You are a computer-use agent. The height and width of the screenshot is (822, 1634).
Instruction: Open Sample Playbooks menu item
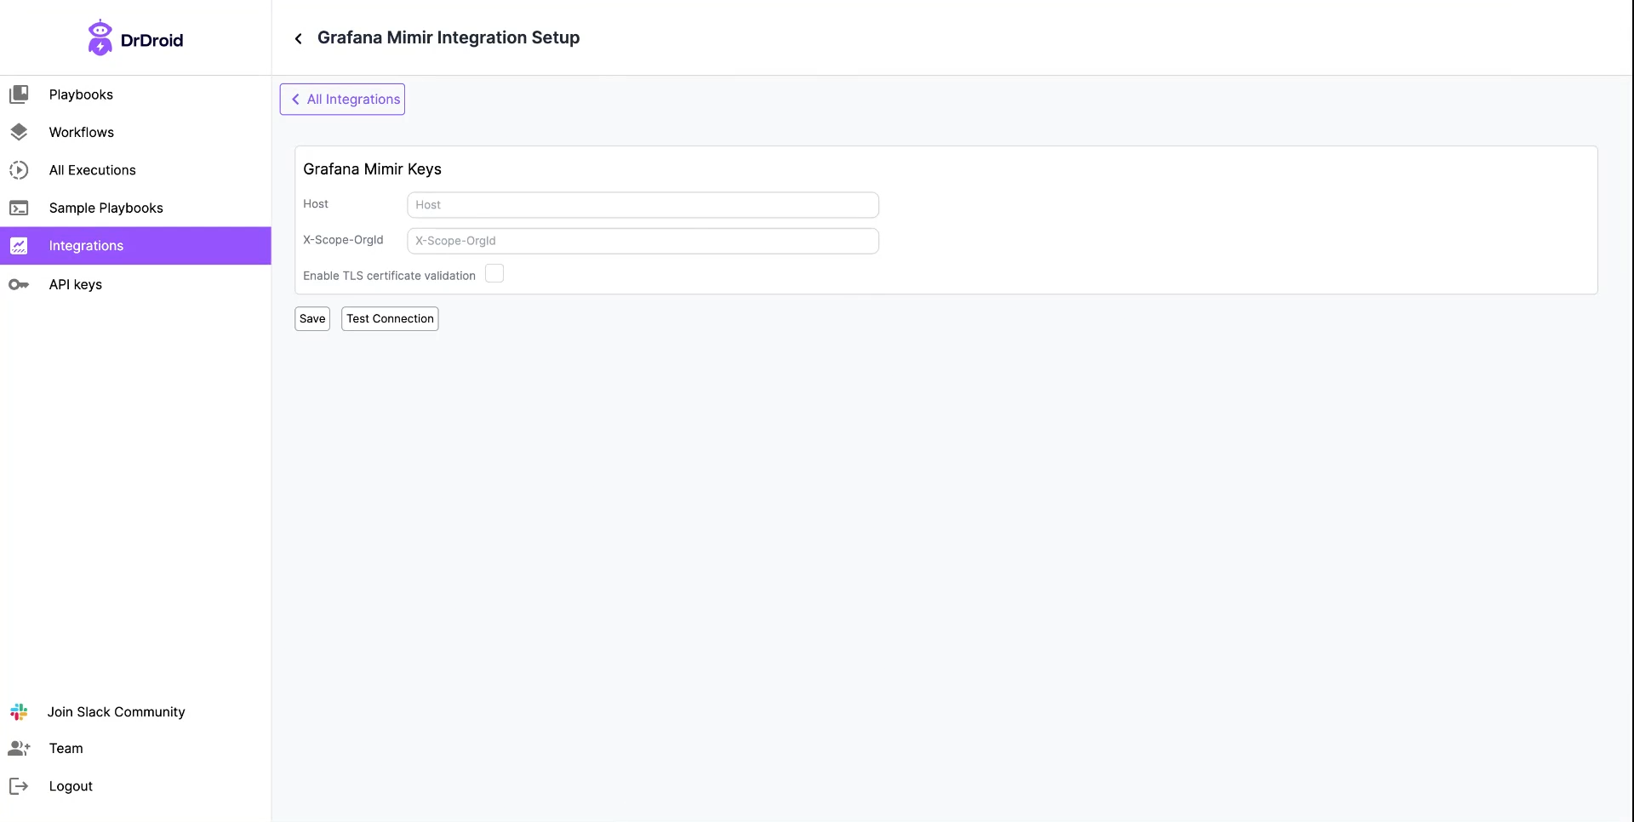click(135, 208)
